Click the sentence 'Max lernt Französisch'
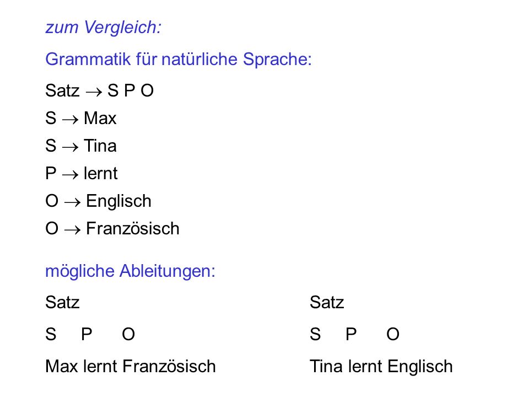The image size is (529, 397). tap(131, 366)
